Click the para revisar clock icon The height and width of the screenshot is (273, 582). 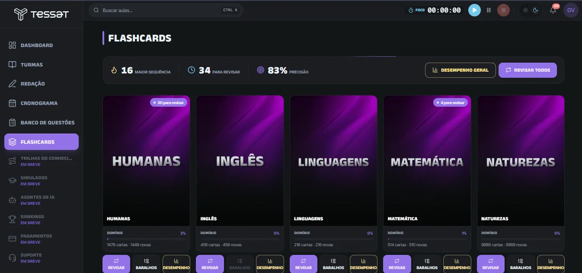[x=192, y=70]
